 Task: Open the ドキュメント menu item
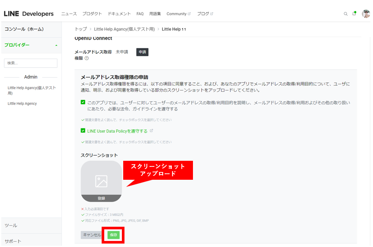click(119, 14)
